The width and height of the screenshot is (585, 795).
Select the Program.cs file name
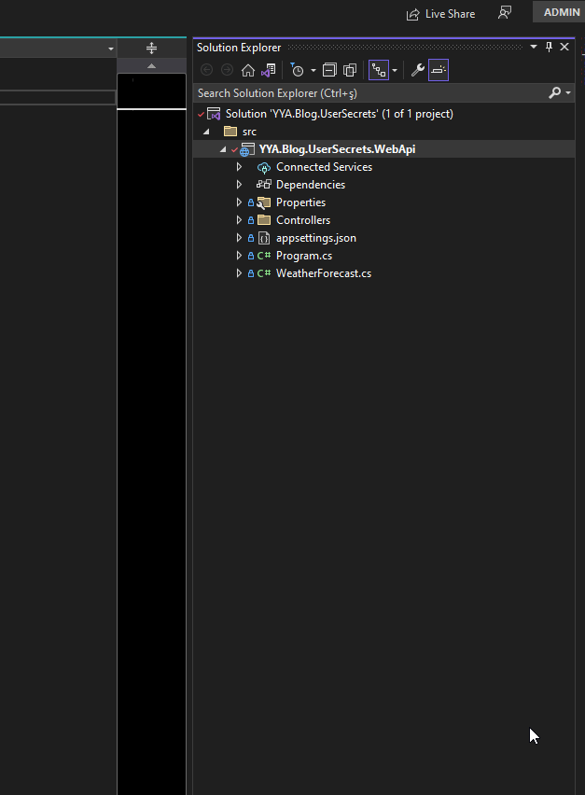(x=304, y=256)
